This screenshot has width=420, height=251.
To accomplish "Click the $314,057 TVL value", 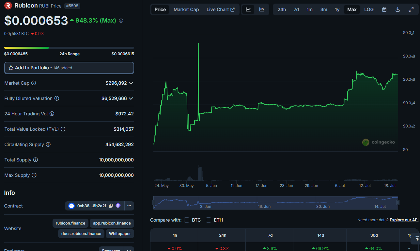I will 124,129.
